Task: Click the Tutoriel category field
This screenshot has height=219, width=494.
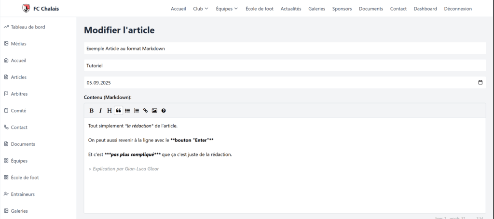Action: pyautogui.click(x=285, y=65)
